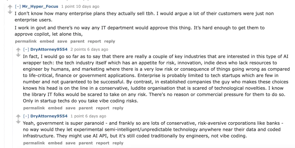Downvote DryAttorney9554's 1-point comment

[x=18, y=122]
